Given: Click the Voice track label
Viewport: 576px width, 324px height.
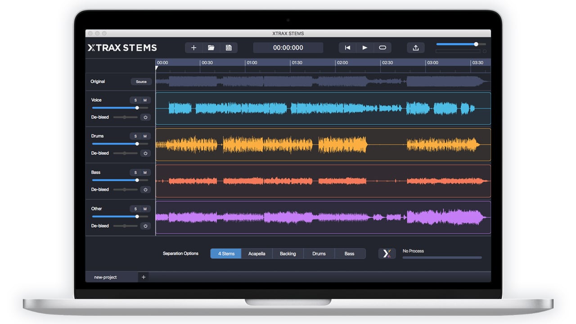Looking at the screenshot, I should pos(96,100).
